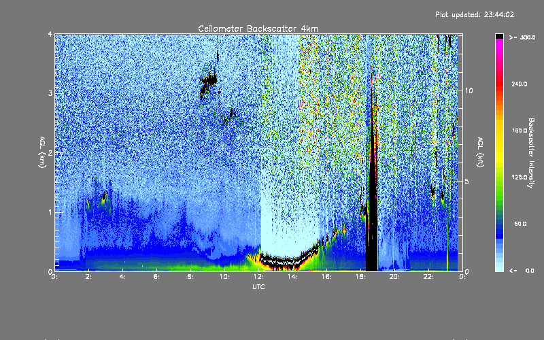Image resolution: width=544 pixels, height=340 pixels.
Task: Click the "180.0" colorbar value
Action: (520, 131)
